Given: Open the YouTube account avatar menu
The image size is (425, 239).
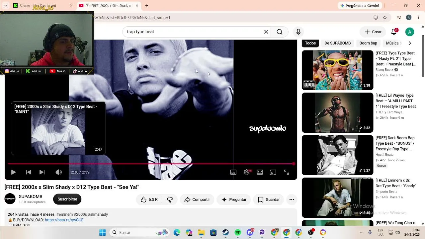Looking at the screenshot, I should click(x=410, y=32).
